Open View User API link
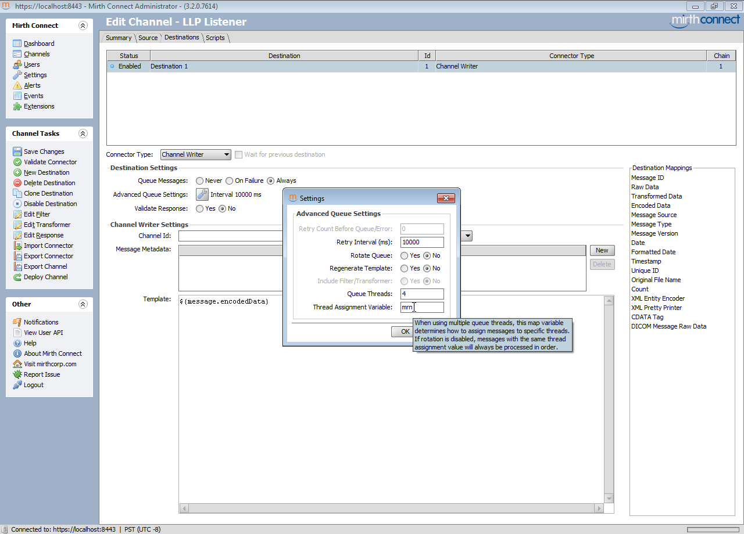Image resolution: width=744 pixels, height=534 pixels. (x=44, y=333)
